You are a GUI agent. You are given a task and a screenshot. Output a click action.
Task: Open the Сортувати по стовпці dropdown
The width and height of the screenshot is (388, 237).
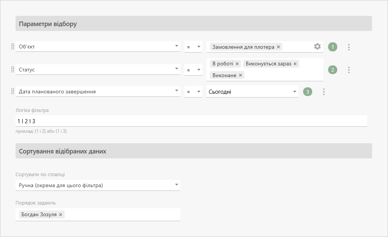pos(98,185)
